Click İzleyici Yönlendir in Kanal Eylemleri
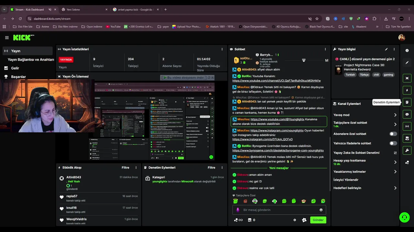The height and width of the screenshot is (232, 414). tap(346, 180)
